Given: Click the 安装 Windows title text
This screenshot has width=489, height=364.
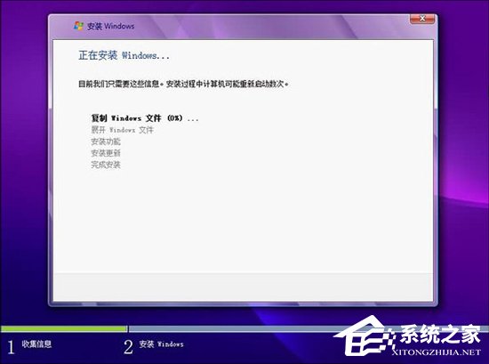Looking at the screenshot, I should 110,26.
